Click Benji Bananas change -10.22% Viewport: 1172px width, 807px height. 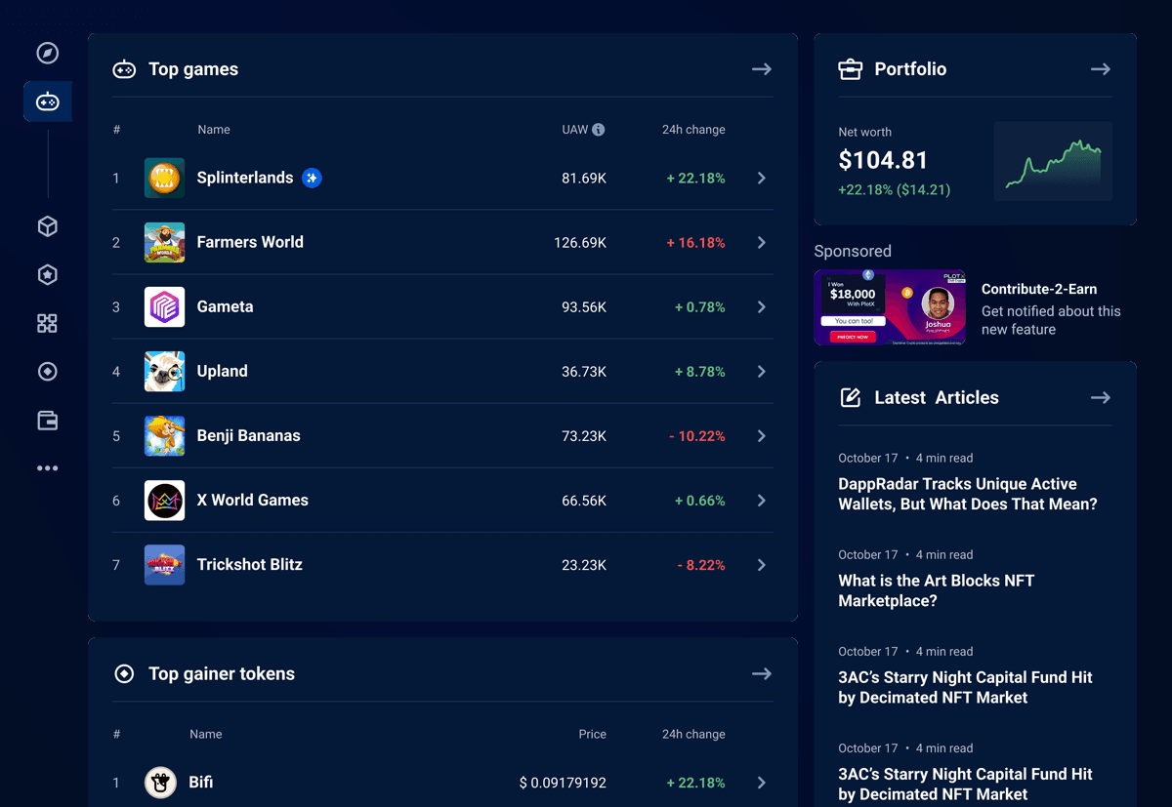(x=697, y=436)
